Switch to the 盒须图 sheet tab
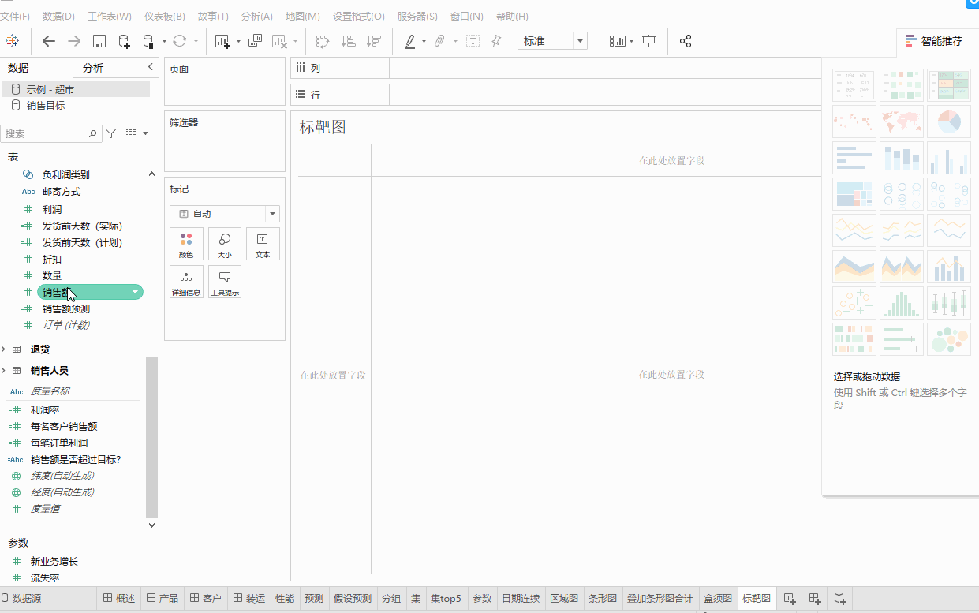 click(x=718, y=599)
